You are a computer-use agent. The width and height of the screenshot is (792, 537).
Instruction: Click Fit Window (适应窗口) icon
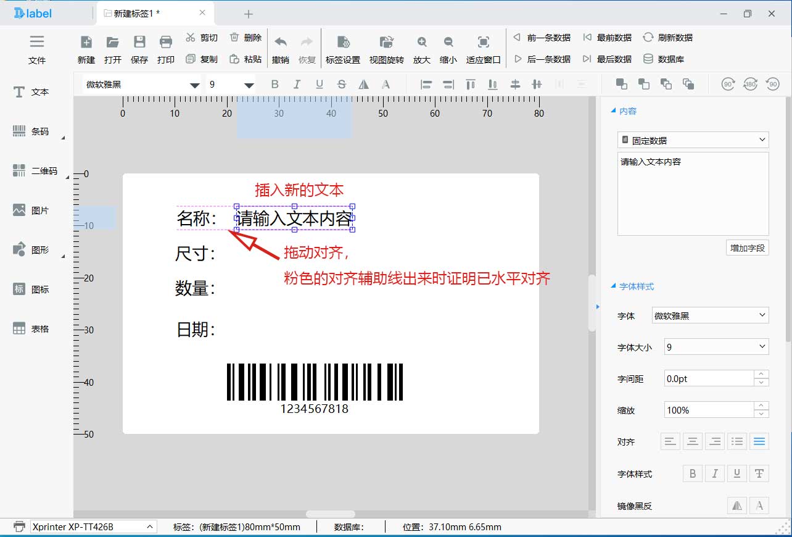[x=483, y=49]
